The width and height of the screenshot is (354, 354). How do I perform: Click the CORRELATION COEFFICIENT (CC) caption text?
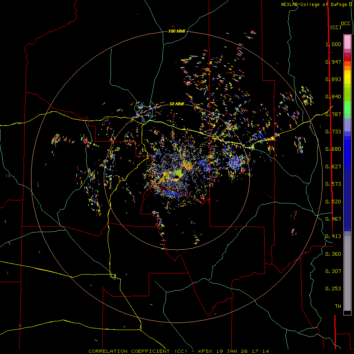[138, 351]
